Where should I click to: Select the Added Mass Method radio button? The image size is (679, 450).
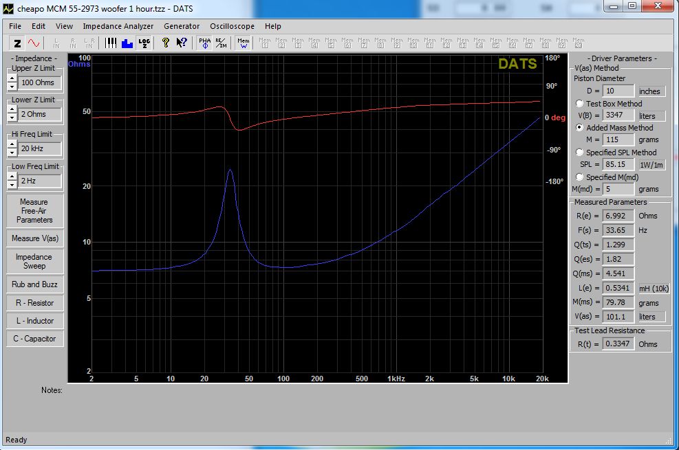579,128
